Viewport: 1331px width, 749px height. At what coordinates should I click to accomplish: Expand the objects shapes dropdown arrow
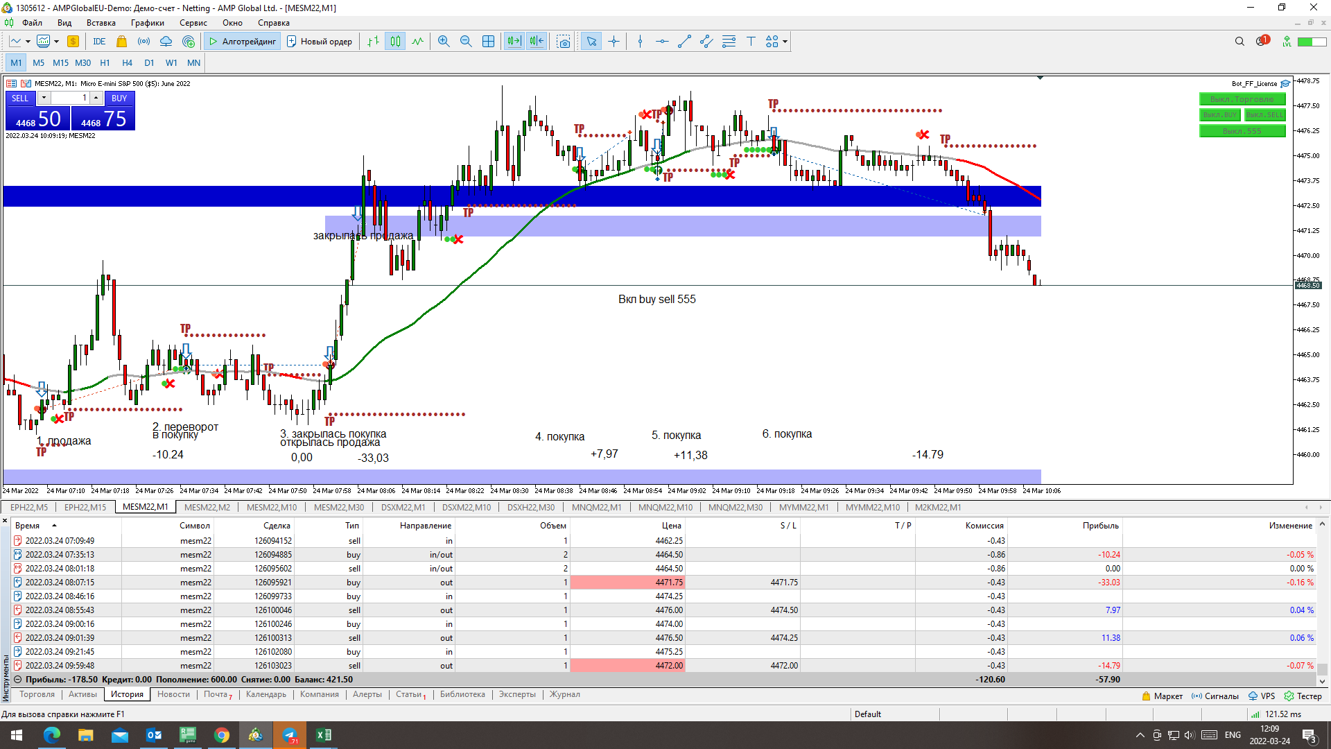[785, 42]
